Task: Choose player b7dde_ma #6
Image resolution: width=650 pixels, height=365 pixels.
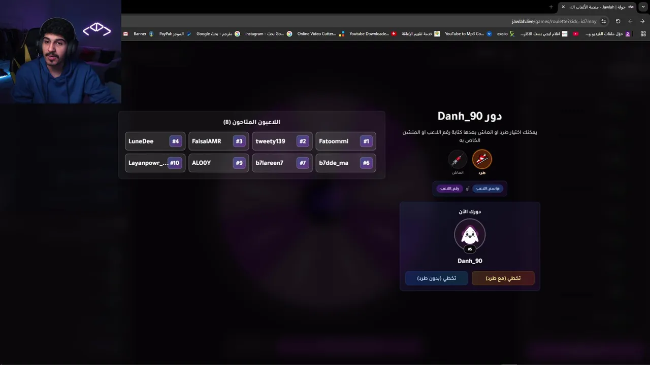Action: point(346,163)
